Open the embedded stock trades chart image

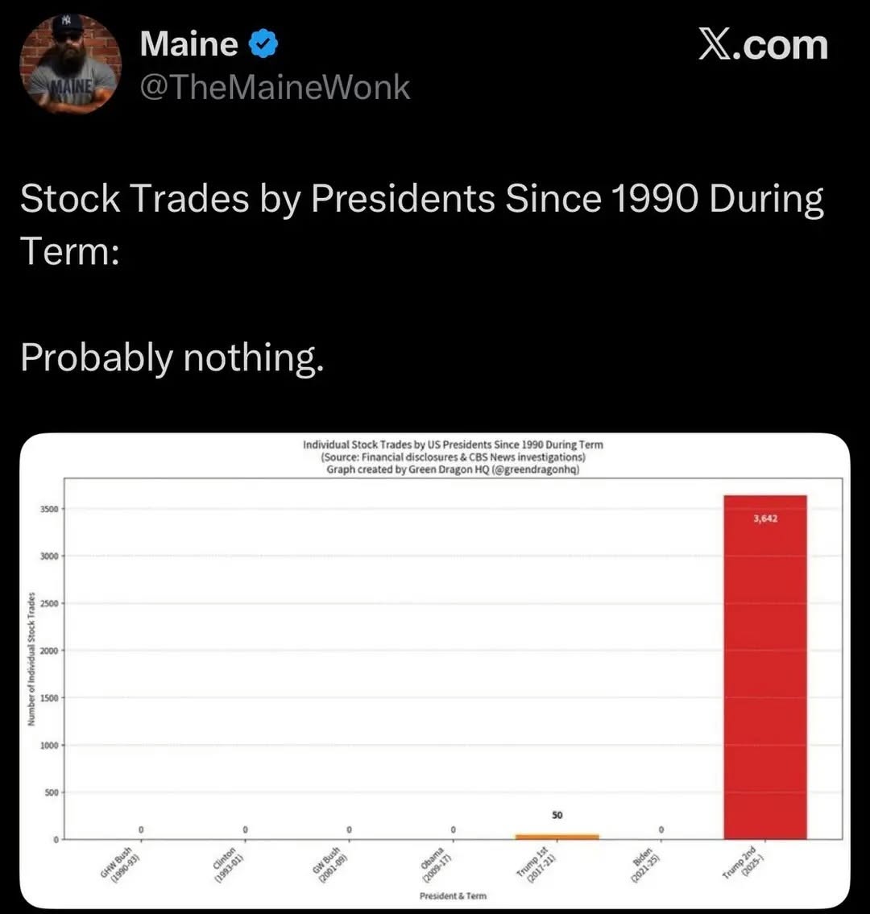(x=435, y=670)
